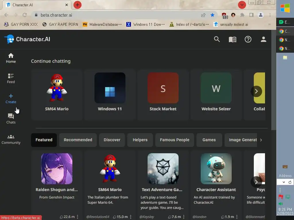Open the Character.AI search icon
The width and height of the screenshot is (294, 220).
(x=217, y=39)
